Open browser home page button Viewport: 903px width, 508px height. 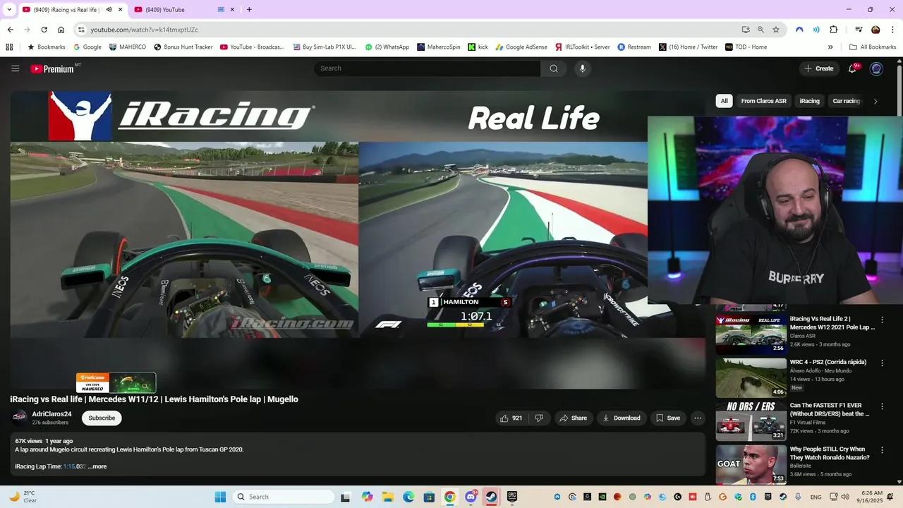click(61, 30)
